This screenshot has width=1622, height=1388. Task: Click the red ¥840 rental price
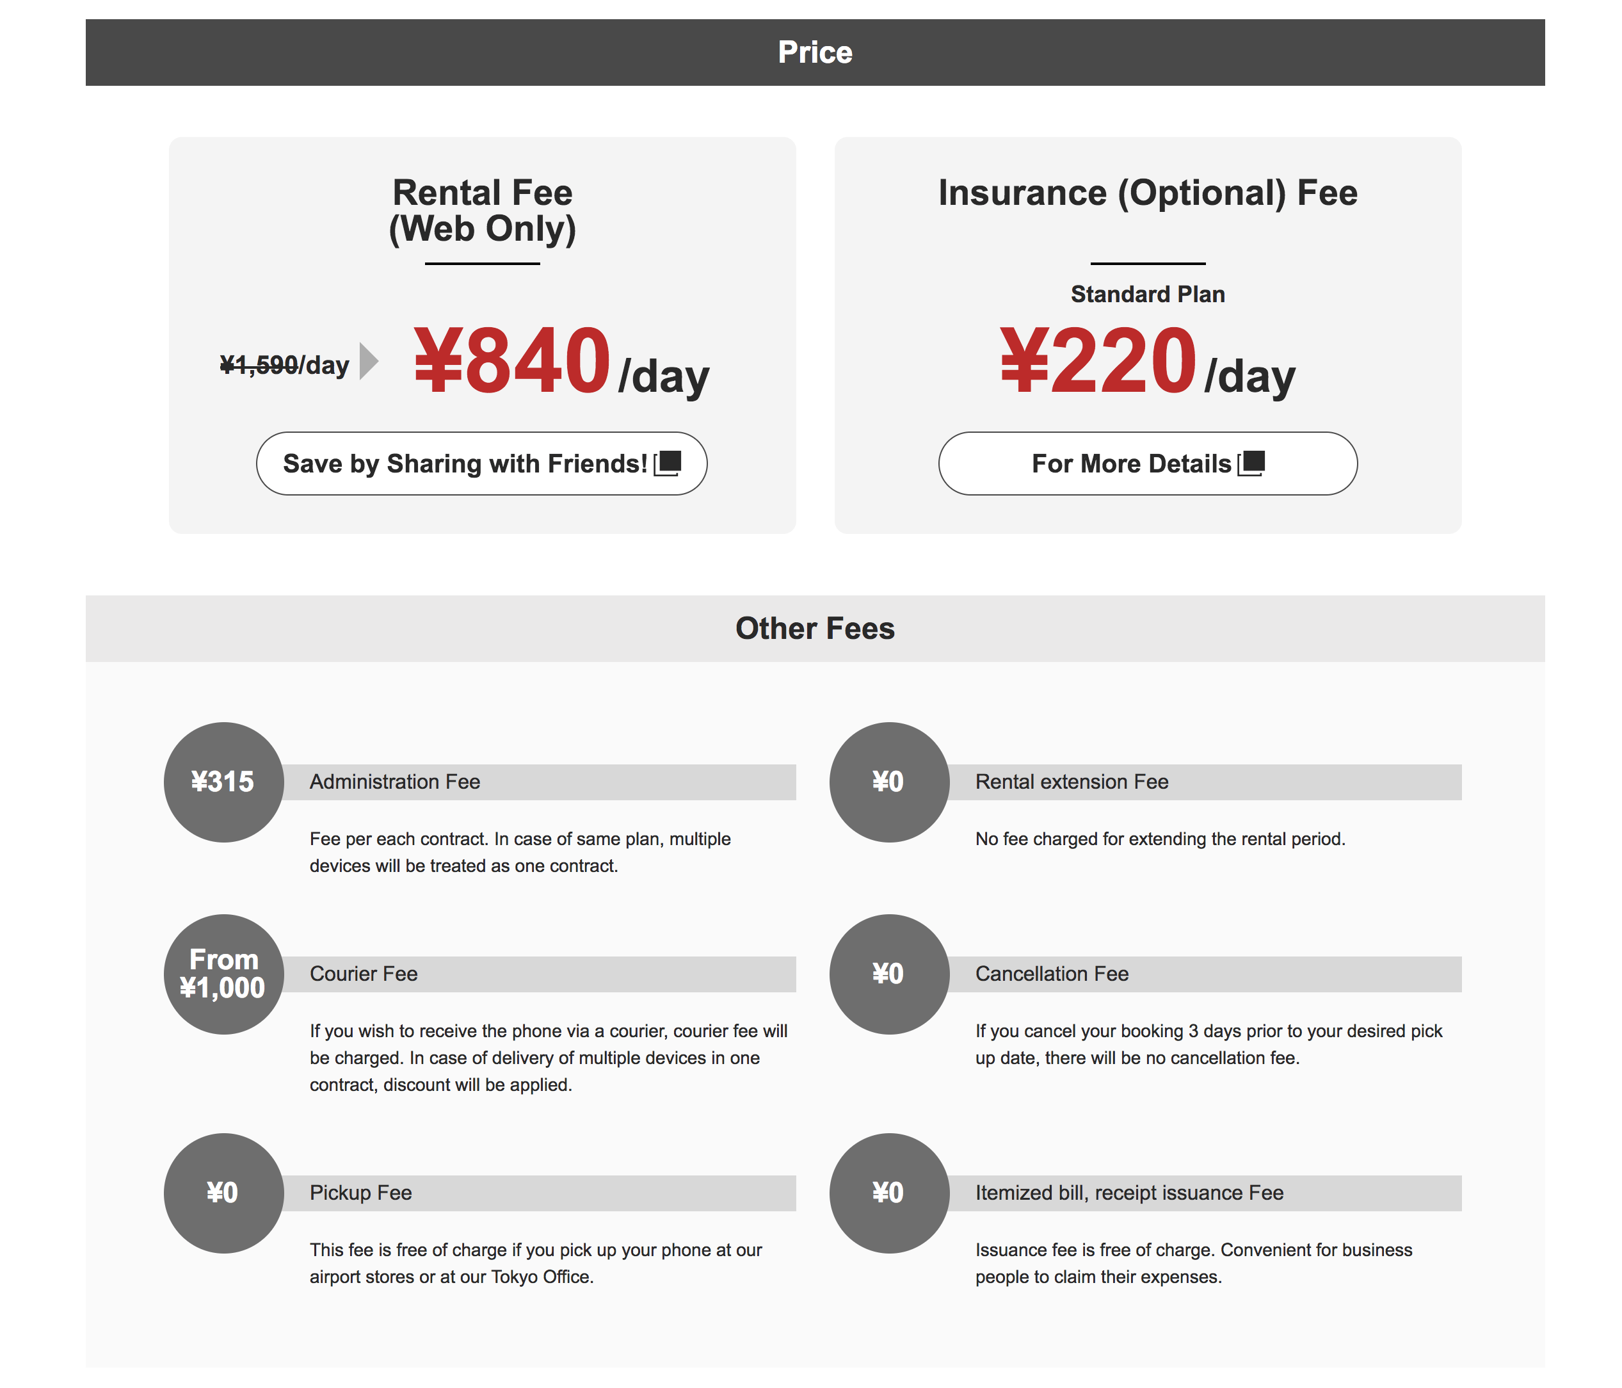click(x=512, y=361)
